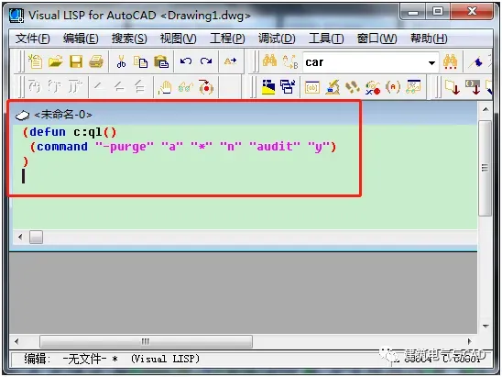This screenshot has width=502, height=377.
Task: Click the Paste clipboard icon
Action: pos(161,61)
